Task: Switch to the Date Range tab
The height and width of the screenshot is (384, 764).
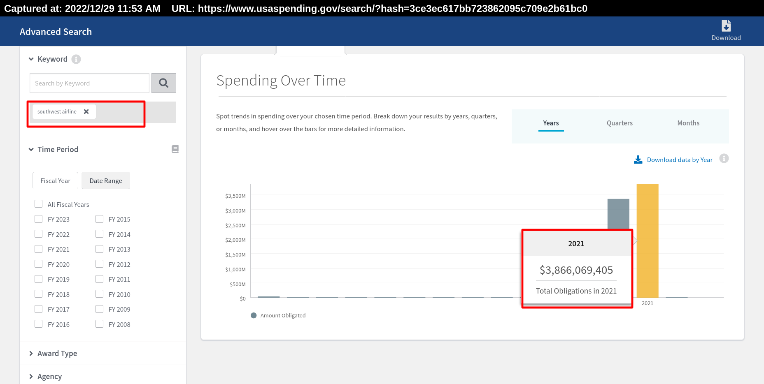Action: coord(106,181)
